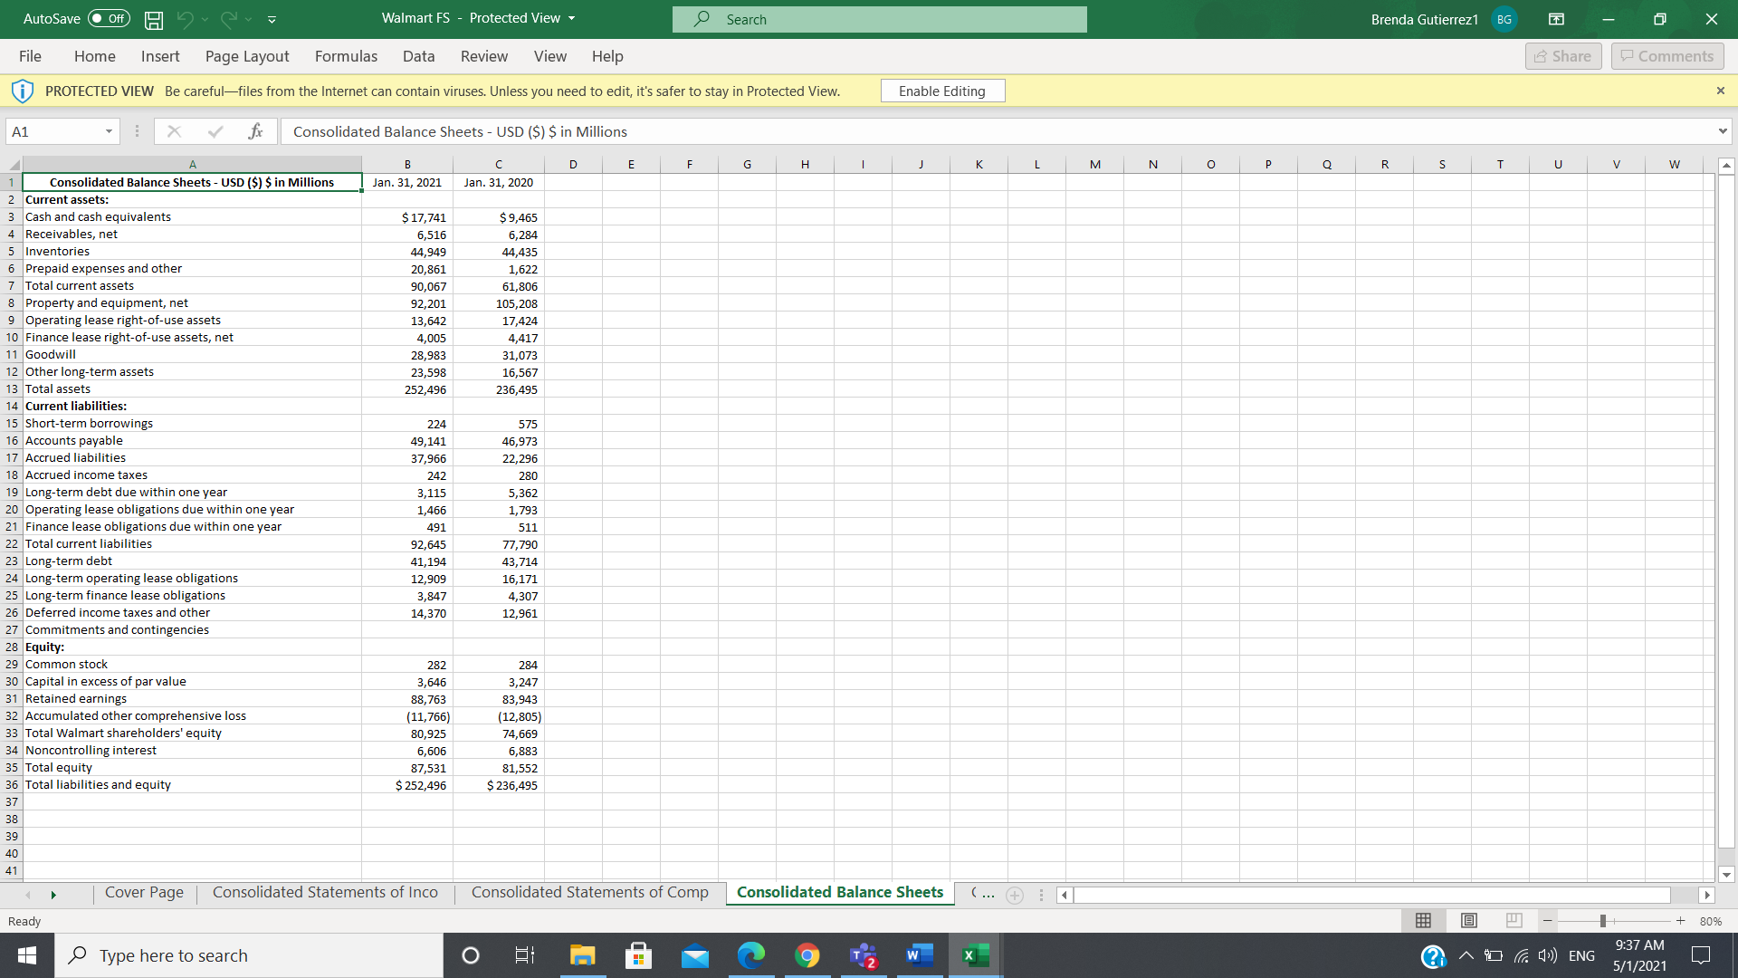Click the Share button

1562,56
